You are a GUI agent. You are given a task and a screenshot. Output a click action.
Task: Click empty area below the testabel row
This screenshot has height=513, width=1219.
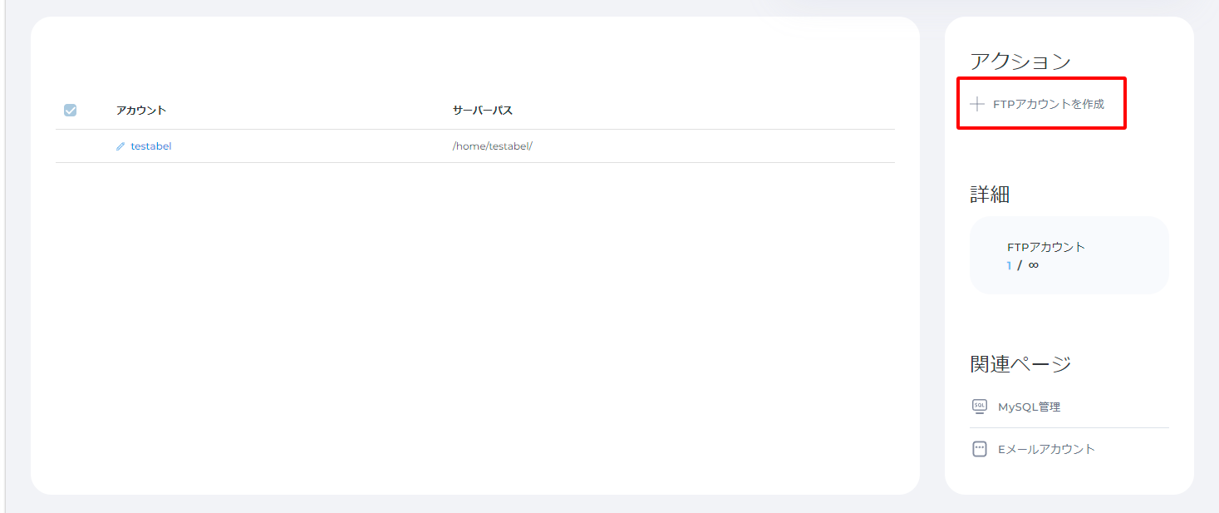[x=474, y=316]
